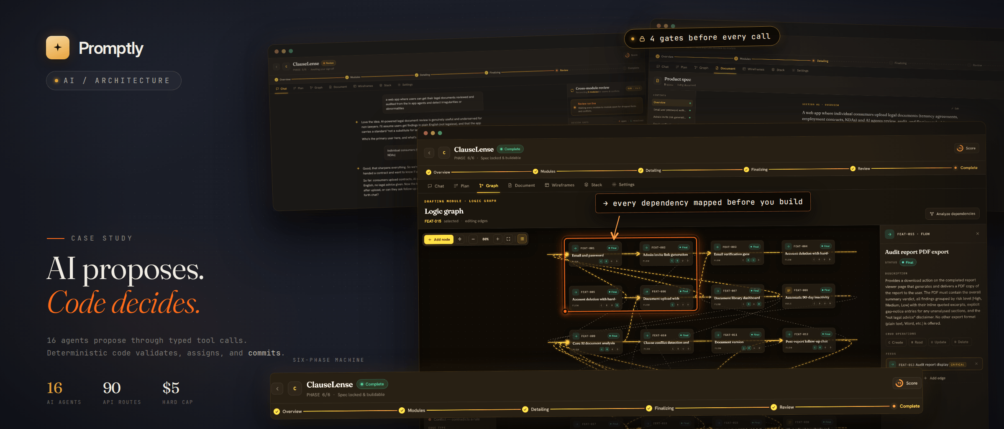Open the Wireframes tab in Product spec window
Image resolution: width=1004 pixels, height=429 pixels.
(753, 69)
